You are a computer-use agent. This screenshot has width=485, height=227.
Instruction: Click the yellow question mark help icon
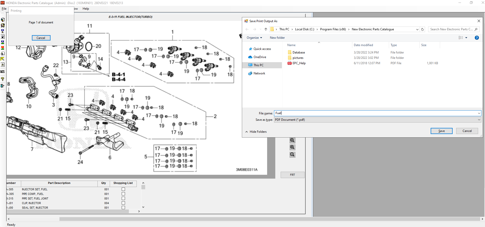(x=3, y=79)
